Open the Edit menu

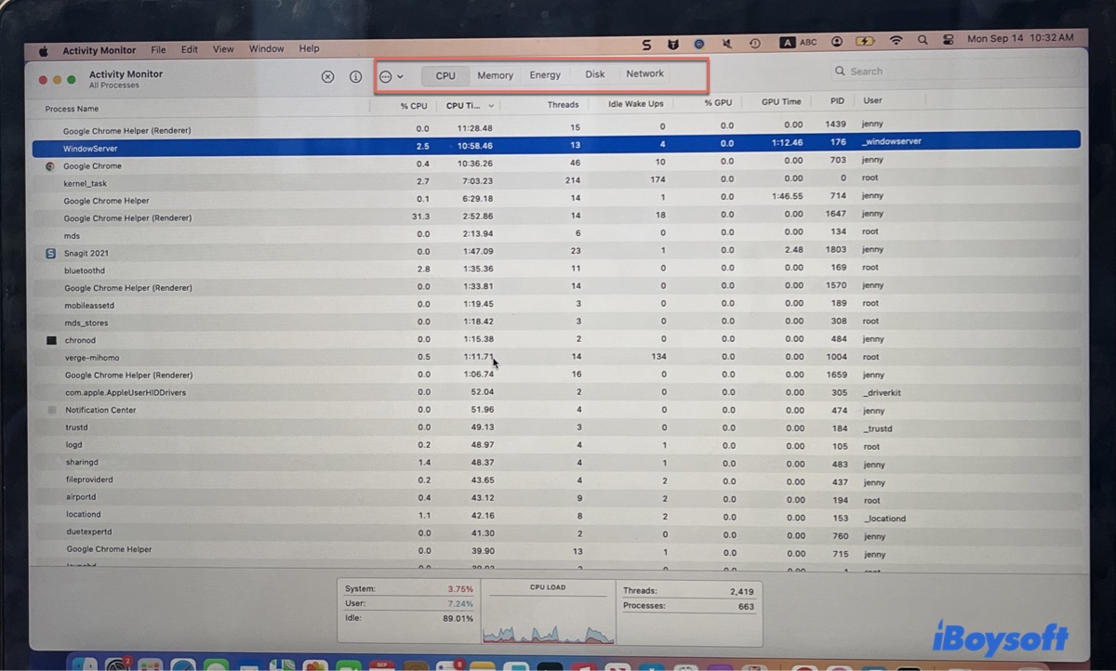190,49
